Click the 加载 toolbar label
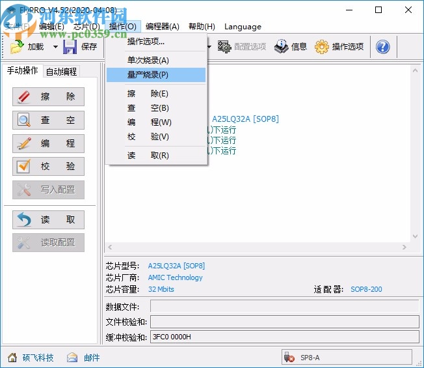 pos(36,47)
